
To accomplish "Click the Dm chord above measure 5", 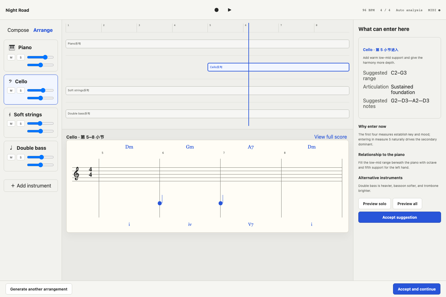I will click(129, 147).
